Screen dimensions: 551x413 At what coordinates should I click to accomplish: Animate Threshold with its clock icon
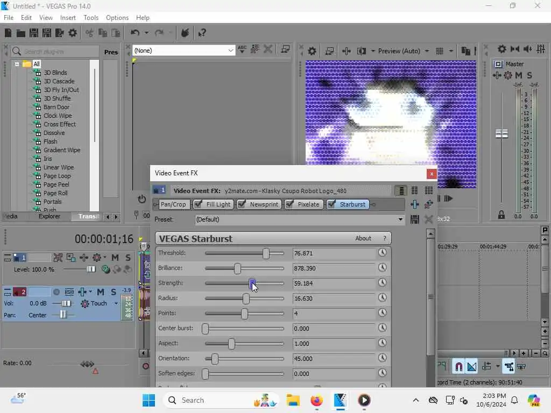coord(383,253)
